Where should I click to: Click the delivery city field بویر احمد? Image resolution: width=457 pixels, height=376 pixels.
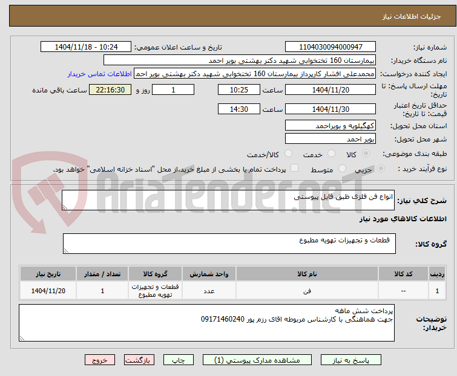click(330, 138)
